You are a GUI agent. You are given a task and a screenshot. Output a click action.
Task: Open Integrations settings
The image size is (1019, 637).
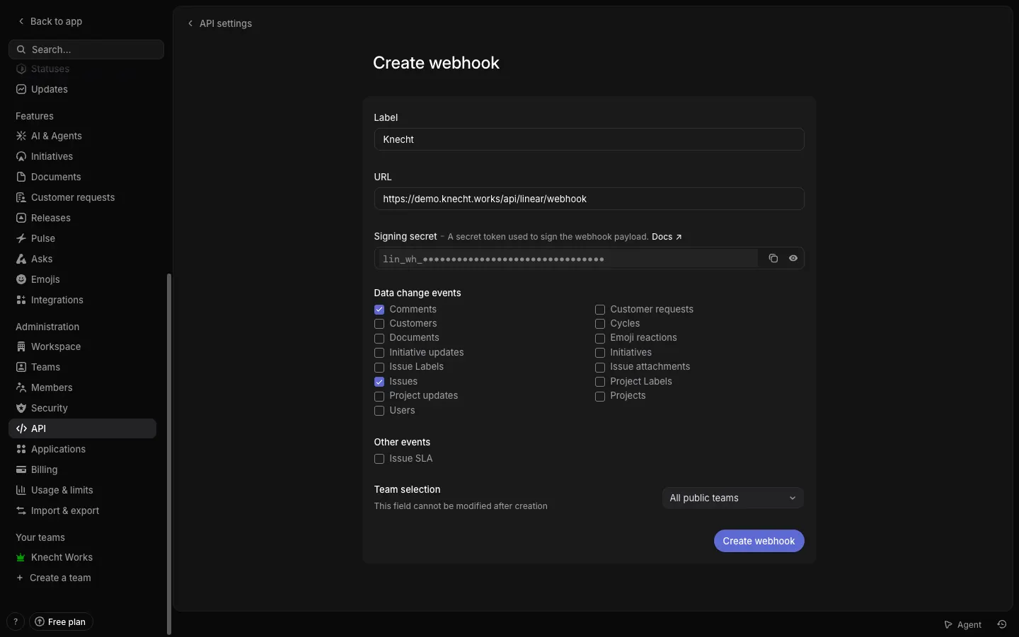(x=82, y=300)
